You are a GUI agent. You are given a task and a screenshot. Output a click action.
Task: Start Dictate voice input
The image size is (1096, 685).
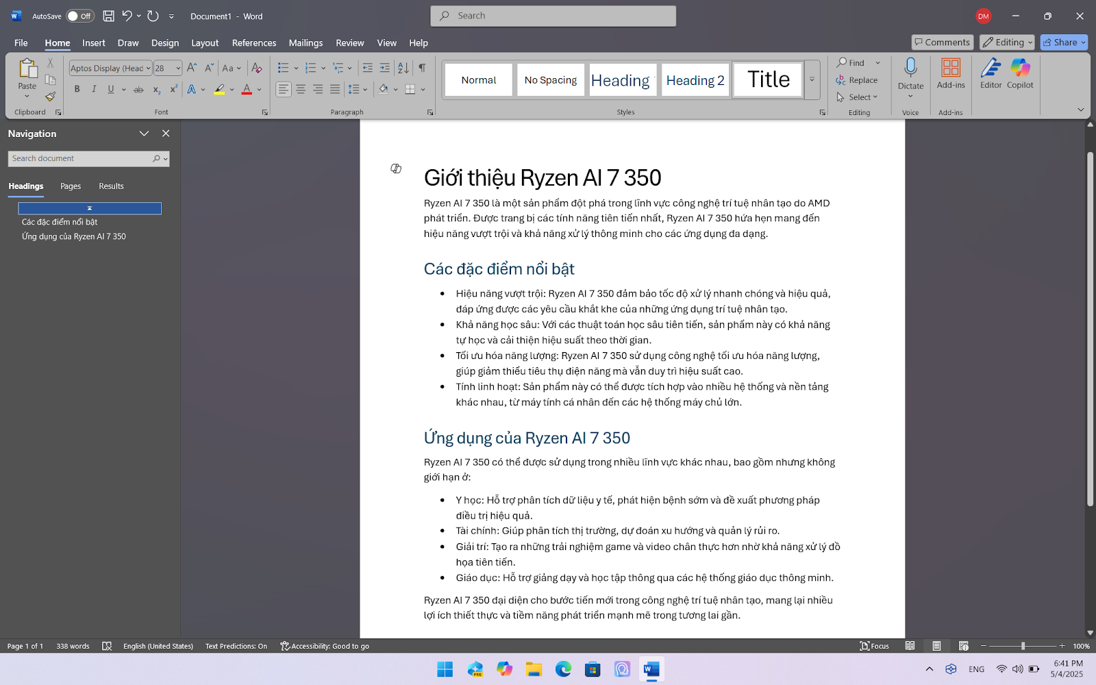(x=910, y=73)
